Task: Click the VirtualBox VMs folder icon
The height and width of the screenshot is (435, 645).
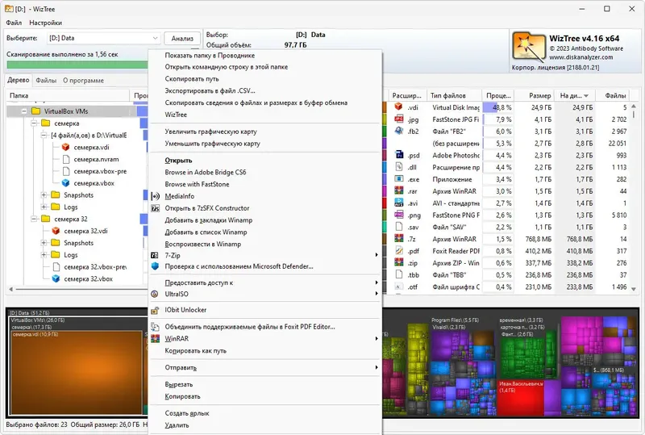Action: pyautogui.click(x=36, y=111)
